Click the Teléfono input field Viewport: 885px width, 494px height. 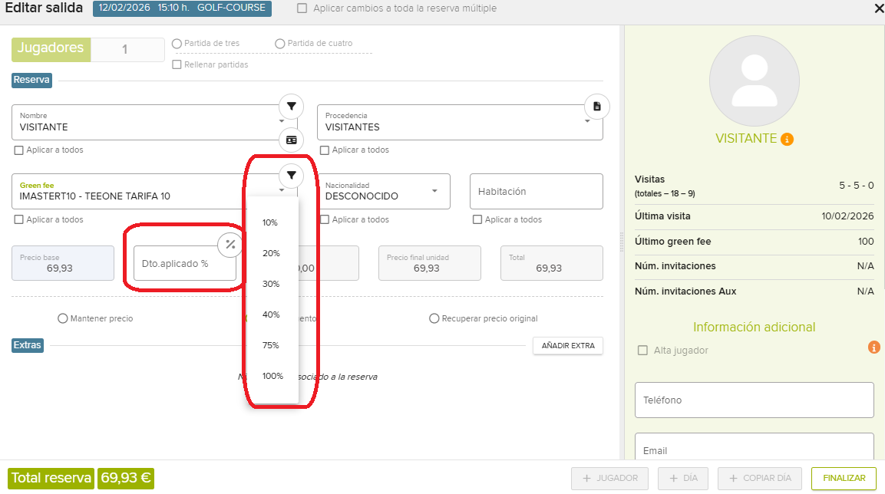754,400
